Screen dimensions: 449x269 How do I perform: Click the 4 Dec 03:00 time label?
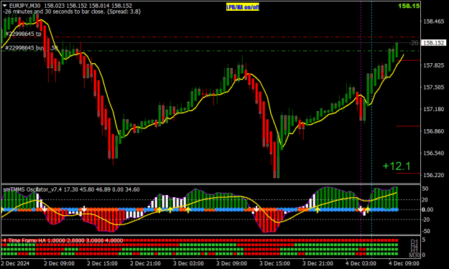click(361, 263)
